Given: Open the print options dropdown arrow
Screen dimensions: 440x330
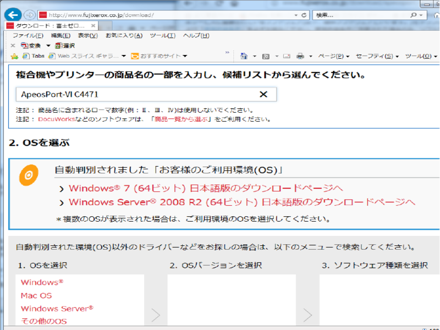Looking at the screenshot, I should click(x=311, y=57).
